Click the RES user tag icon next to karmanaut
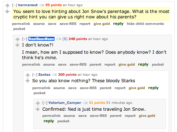This screenshot has height=132, width=177. (42, 5)
